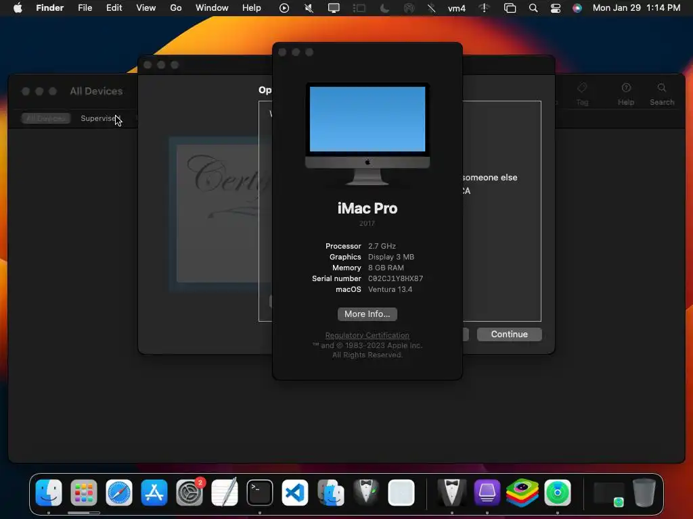693x519 pixels.
Task: Click the 8 GB RAM memory value
Action: (386, 268)
